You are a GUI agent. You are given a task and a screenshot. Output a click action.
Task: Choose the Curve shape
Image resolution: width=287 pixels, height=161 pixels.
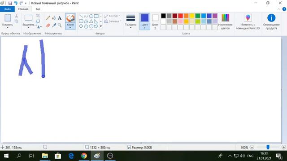click(86, 16)
